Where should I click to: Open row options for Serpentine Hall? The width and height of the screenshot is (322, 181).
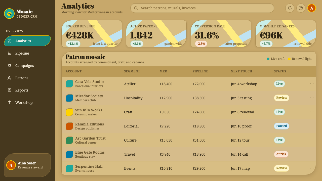312,168
